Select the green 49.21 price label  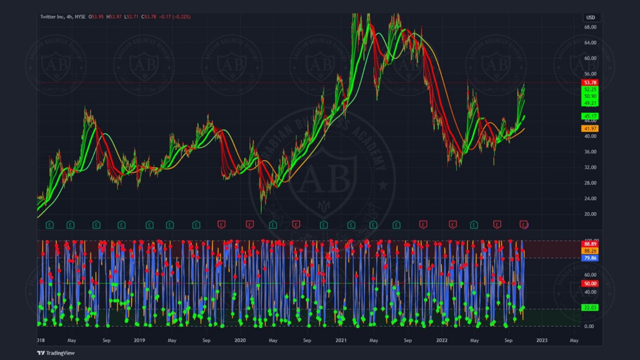click(x=590, y=103)
